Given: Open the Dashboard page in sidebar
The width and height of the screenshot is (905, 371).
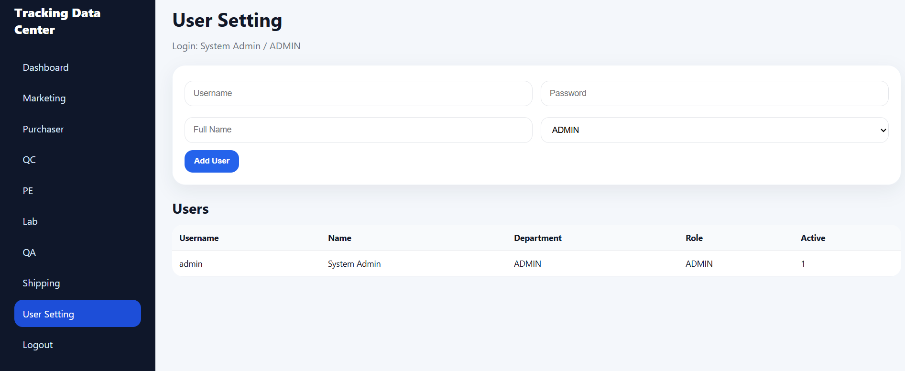Looking at the screenshot, I should click(x=77, y=67).
